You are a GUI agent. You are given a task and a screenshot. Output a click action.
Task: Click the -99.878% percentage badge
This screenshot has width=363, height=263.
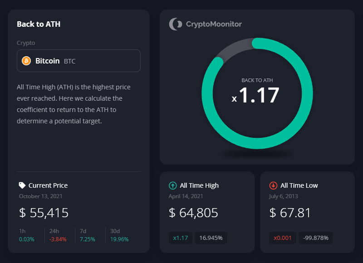(316, 238)
